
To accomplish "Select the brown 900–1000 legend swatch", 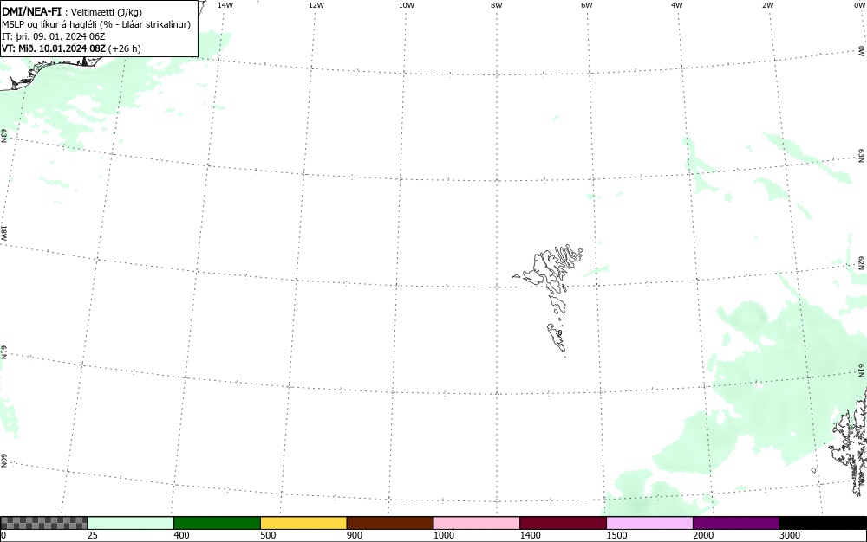I will coord(390,523).
